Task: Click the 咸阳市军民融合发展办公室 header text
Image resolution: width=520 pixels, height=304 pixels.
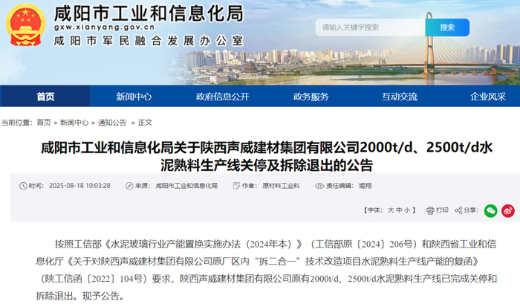Action: tap(149, 41)
